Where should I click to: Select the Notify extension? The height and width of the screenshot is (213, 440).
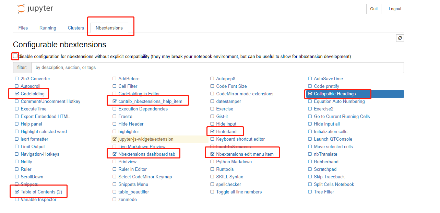coord(26,162)
